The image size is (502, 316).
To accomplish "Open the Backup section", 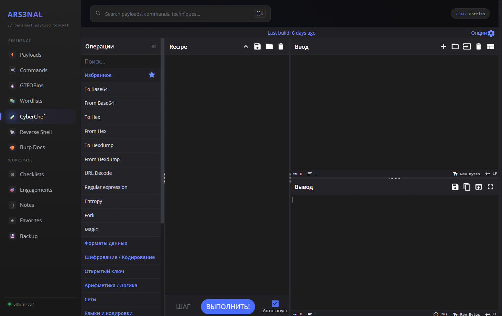I will pyautogui.click(x=41, y=236).
